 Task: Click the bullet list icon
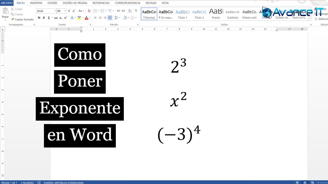click(95, 11)
